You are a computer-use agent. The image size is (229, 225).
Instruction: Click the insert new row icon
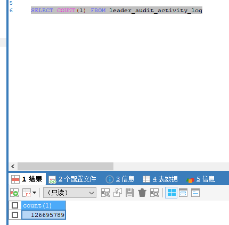[x=105, y=193]
